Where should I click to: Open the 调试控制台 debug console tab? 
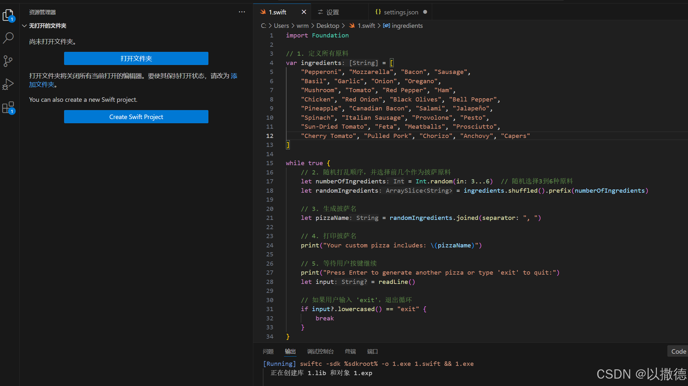pos(320,351)
